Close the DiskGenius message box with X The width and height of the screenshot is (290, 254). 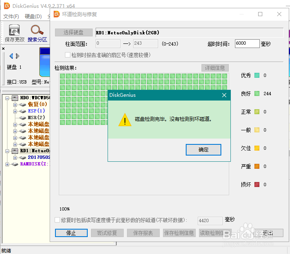224,95
